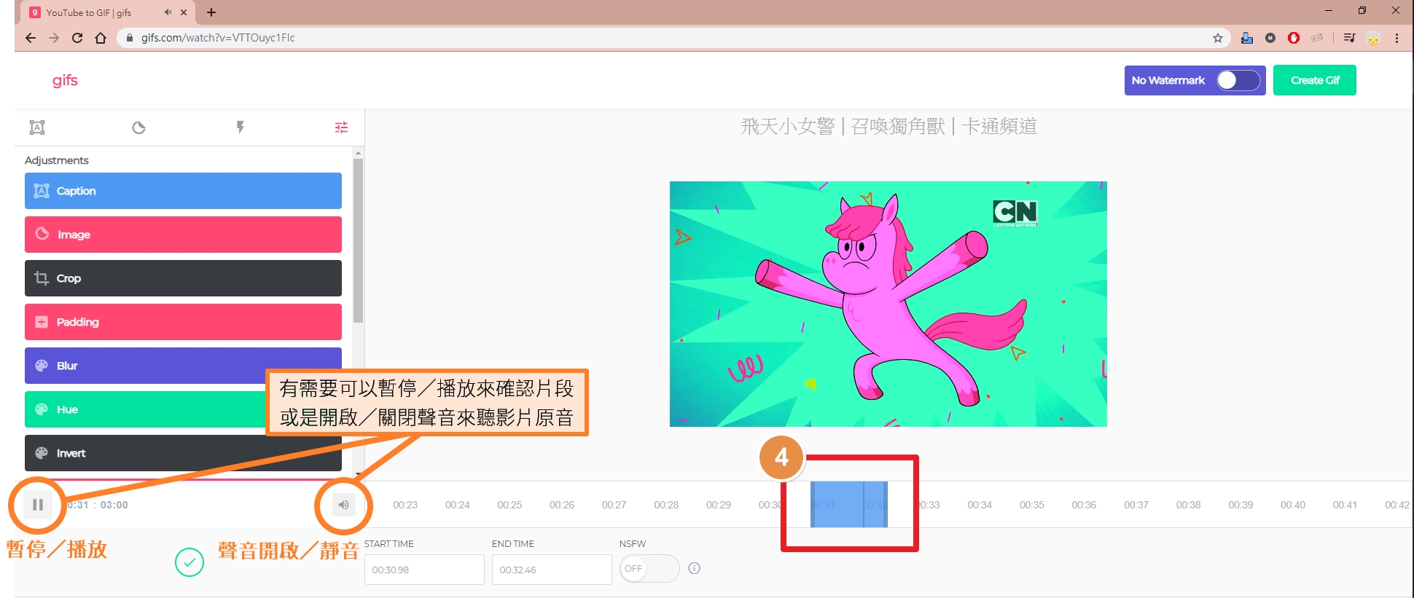Add a Caption adjustment
The image size is (1414, 598).
click(x=183, y=191)
